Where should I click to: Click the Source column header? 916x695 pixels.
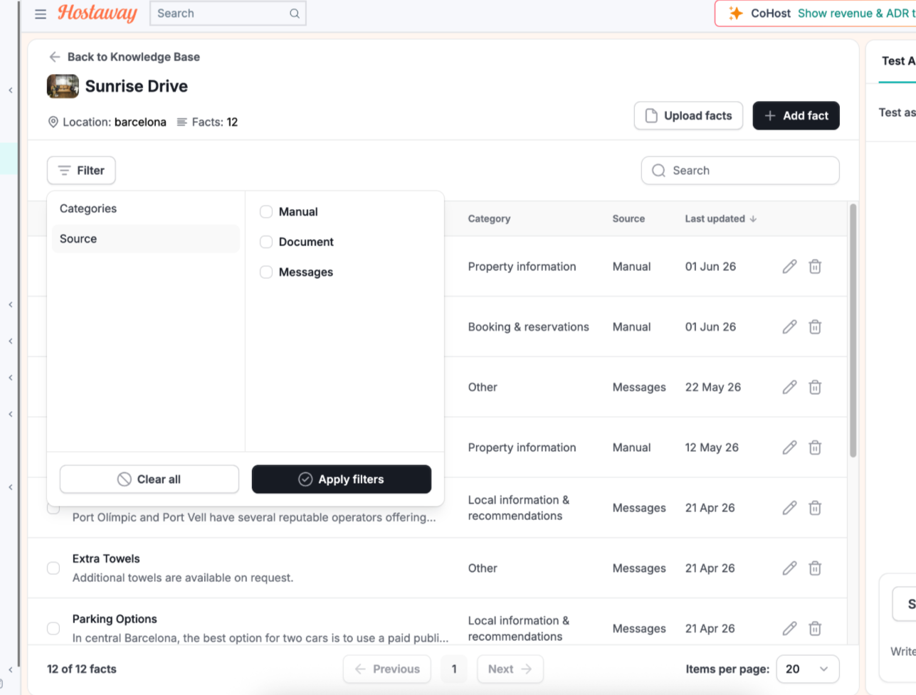[628, 219]
